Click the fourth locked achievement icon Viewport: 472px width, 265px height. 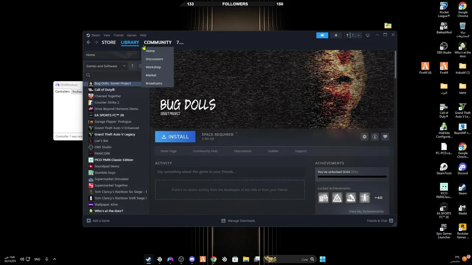[364, 198]
